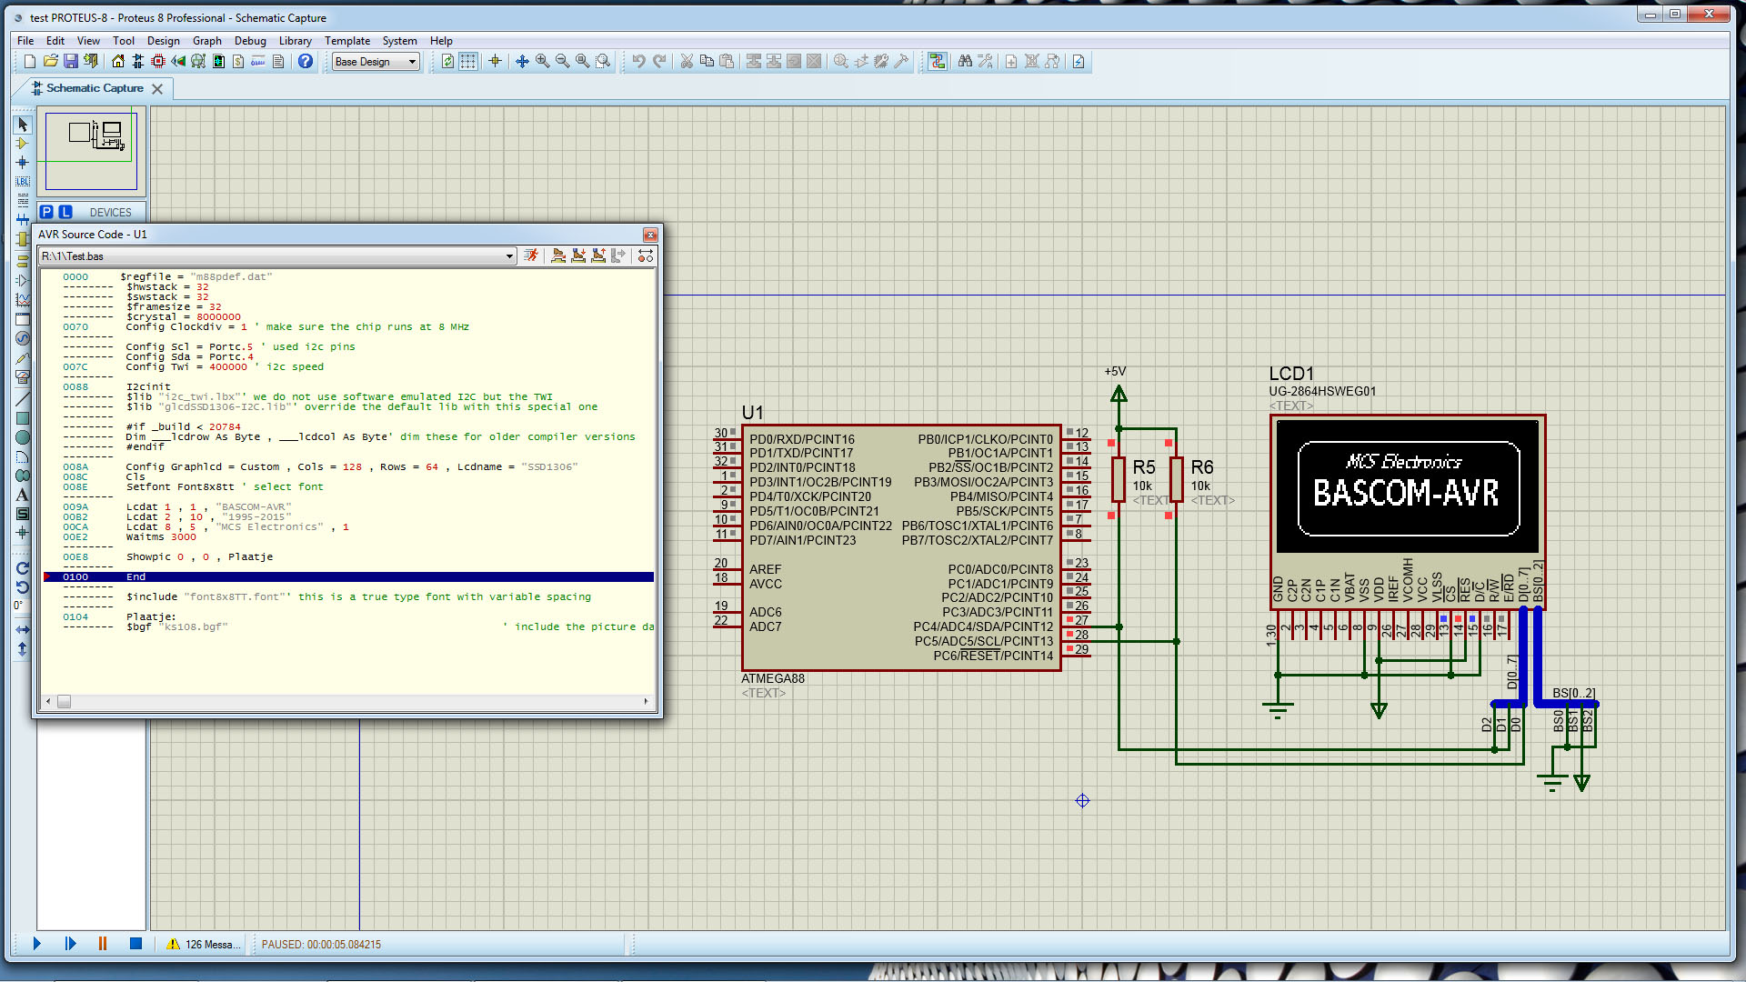
Task: Open the help question mark icon
Action: pyautogui.click(x=306, y=62)
